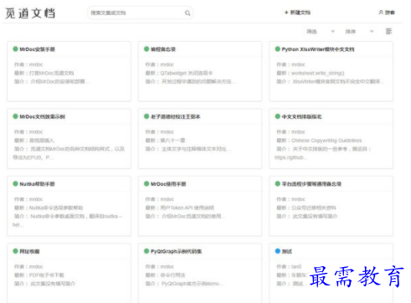Click green dot beside PyQtGraph示例代码集

tap(146, 251)
